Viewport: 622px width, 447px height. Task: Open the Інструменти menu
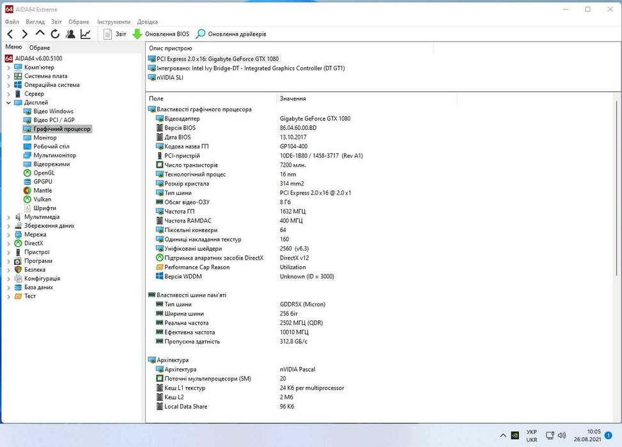pos(113,22)
